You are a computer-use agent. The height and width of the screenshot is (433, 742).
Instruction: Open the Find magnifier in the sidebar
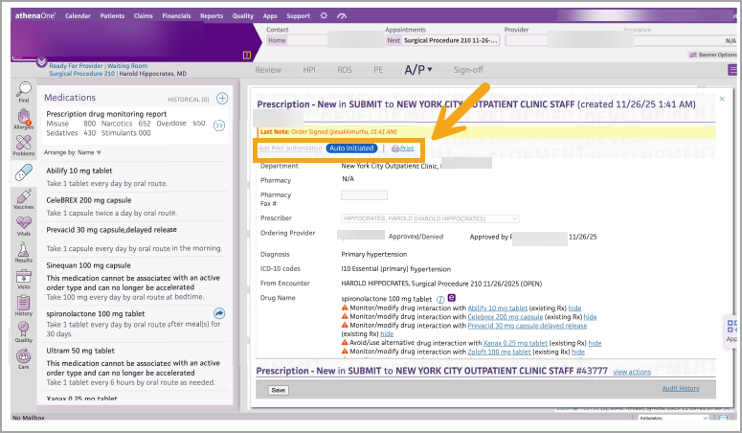[24, 89]
